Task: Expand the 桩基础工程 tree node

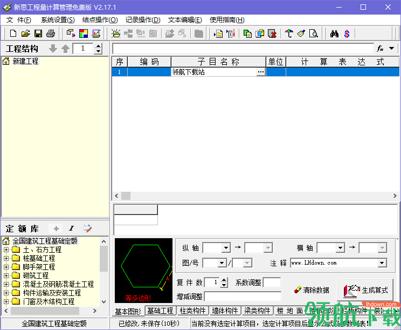Action: pyautogui.click(x=6, y=258)
